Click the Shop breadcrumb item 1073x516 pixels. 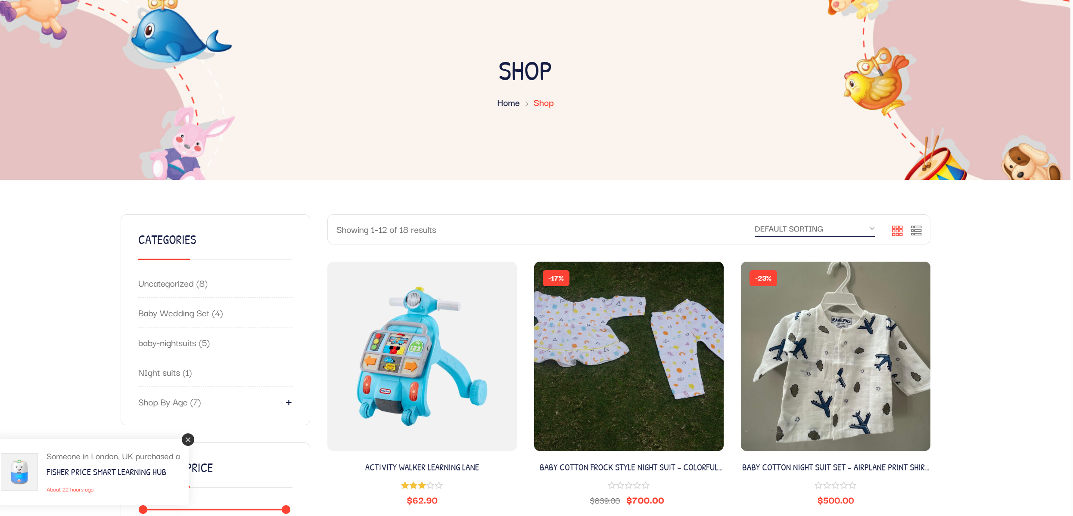(543, 103)
